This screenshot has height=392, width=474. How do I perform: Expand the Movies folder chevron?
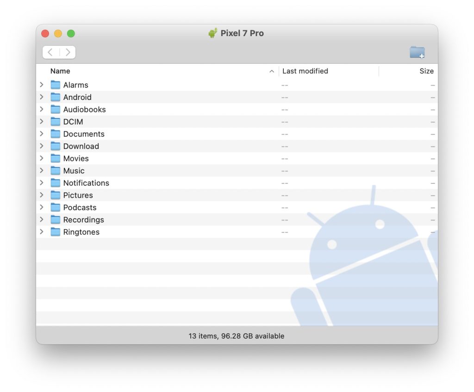42,158
